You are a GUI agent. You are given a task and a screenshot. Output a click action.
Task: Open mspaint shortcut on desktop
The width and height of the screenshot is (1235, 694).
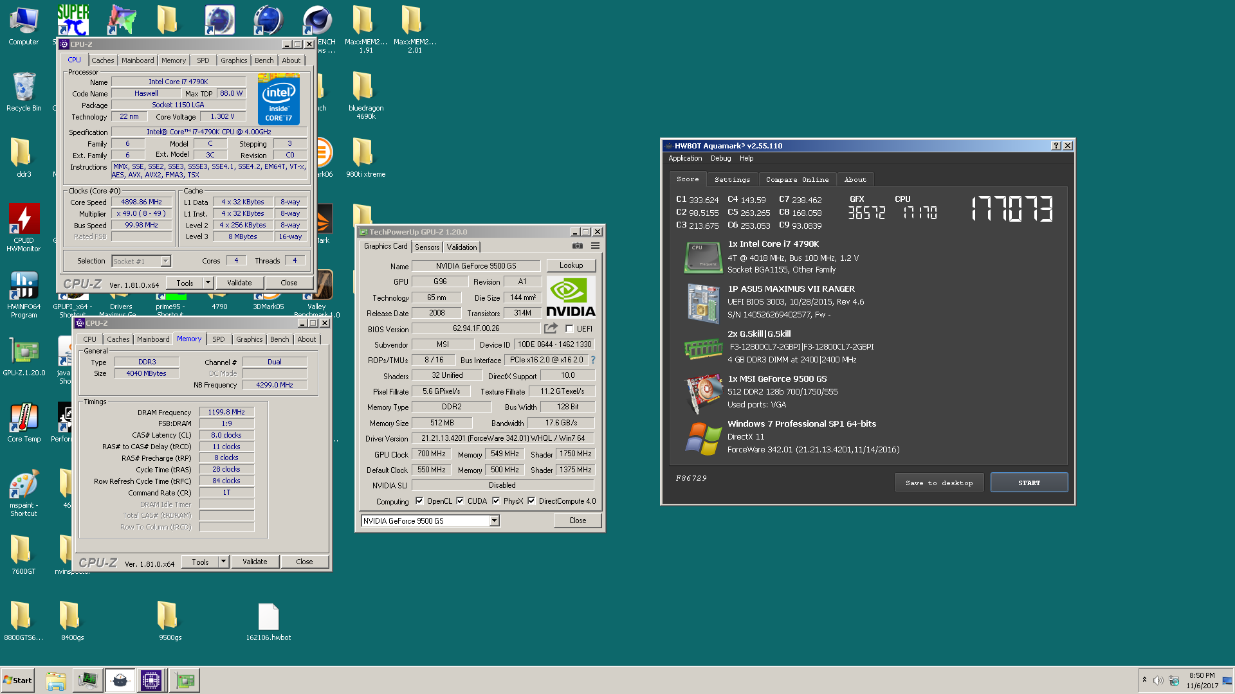pos(24,494)
